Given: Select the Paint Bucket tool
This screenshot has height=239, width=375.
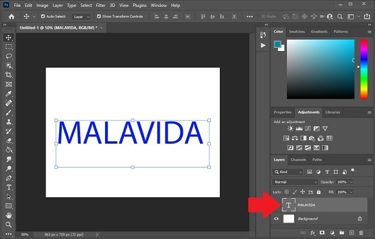Looking at the screenshot, I should click(9, 150).
